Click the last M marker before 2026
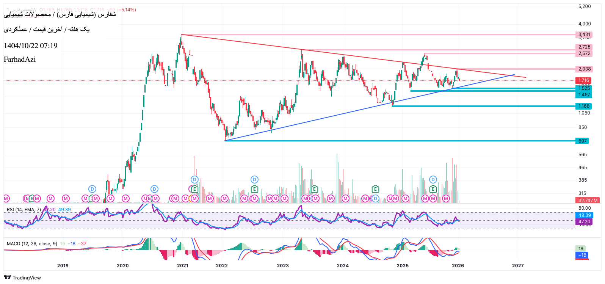The image size is (605, 284). tap(446, 198)
